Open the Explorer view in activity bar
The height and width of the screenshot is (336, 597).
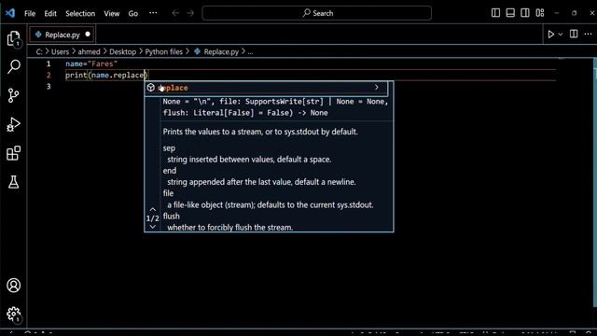pyautogui.click(x=14, y=38)
